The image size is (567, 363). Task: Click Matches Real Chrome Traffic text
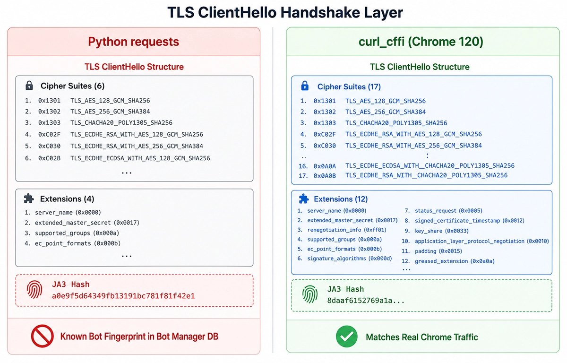422,337
